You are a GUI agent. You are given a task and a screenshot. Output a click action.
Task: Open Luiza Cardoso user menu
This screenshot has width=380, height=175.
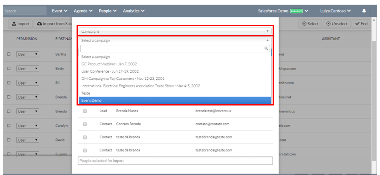[x=335, y=11]
